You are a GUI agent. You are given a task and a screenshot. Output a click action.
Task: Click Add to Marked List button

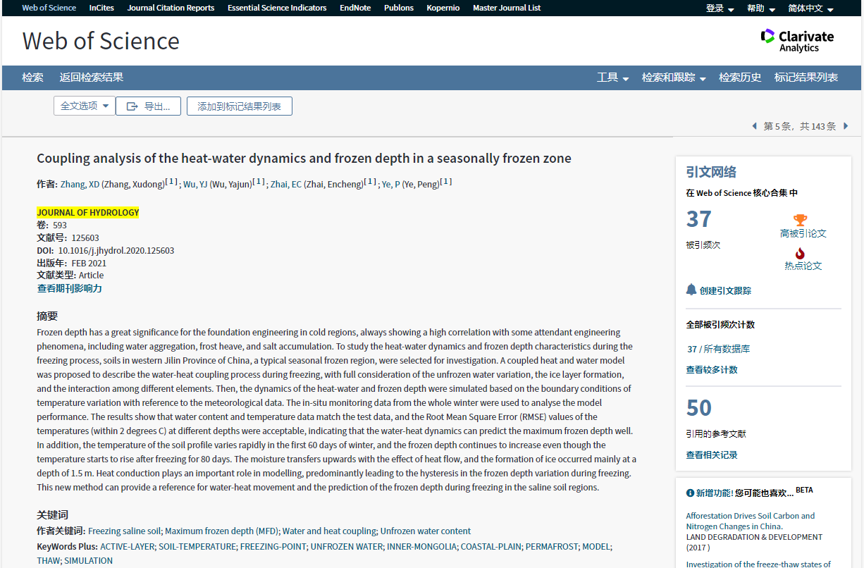(x=239, y=106)
